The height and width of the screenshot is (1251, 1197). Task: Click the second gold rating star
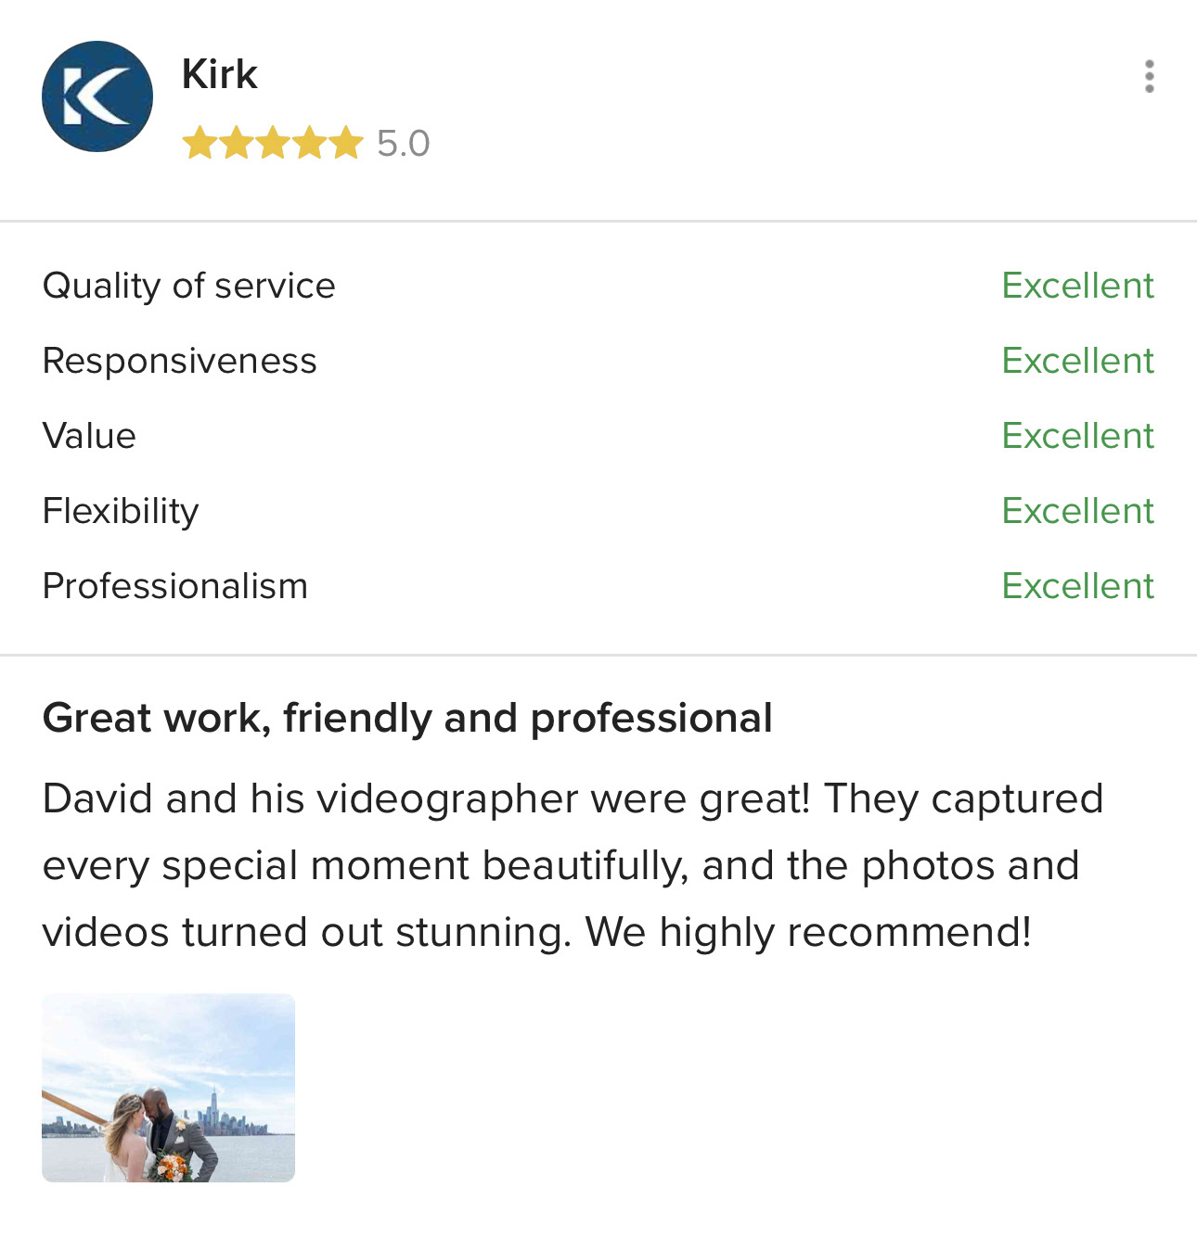236,144
